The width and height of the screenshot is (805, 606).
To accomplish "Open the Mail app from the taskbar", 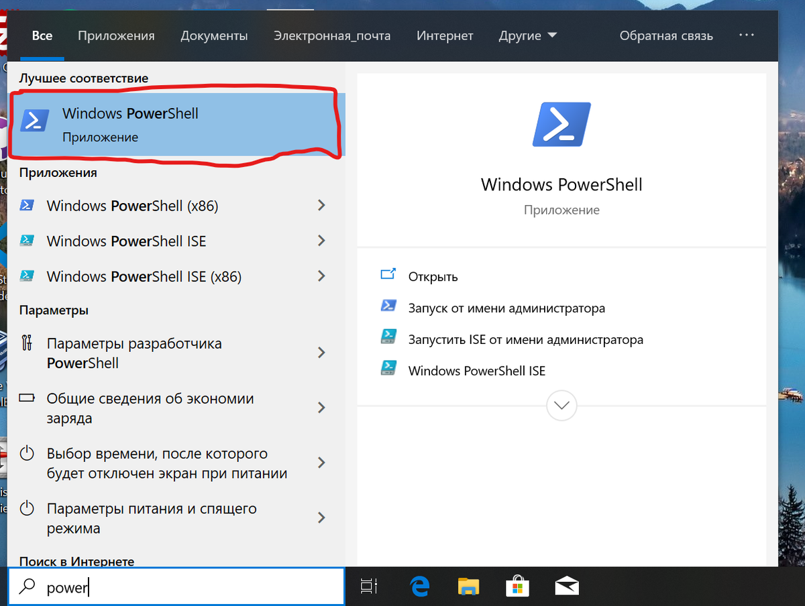I will click(x=567, y=587).
